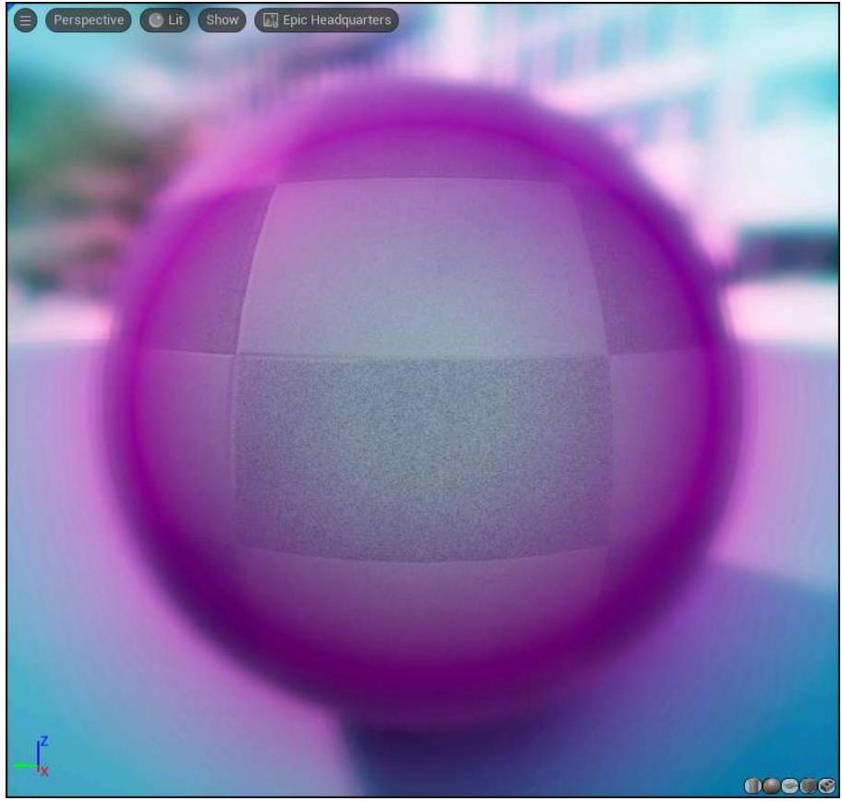This screenshot has height=801, width=842.
Task: Set preview mesh to cylinder primitive
Action: pos(752,785)
